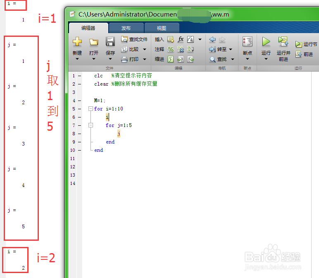
Task: Open the Find dropdown arrow
Action: pos(233,59)
